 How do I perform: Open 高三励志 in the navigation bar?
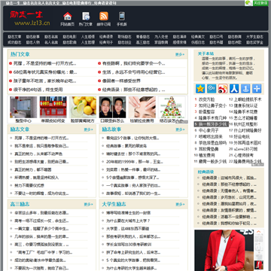pos(143,42)
